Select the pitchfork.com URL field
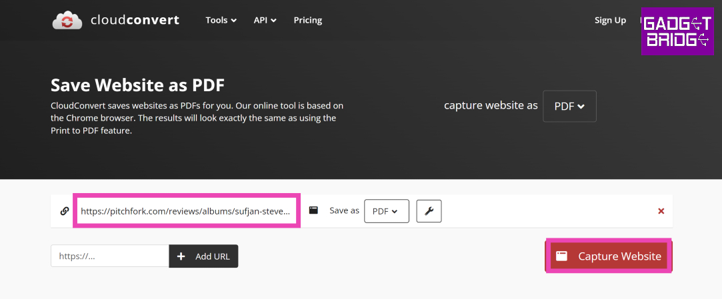Image resolution: width=722 pixels, height=299 pixels. point(186,211)
